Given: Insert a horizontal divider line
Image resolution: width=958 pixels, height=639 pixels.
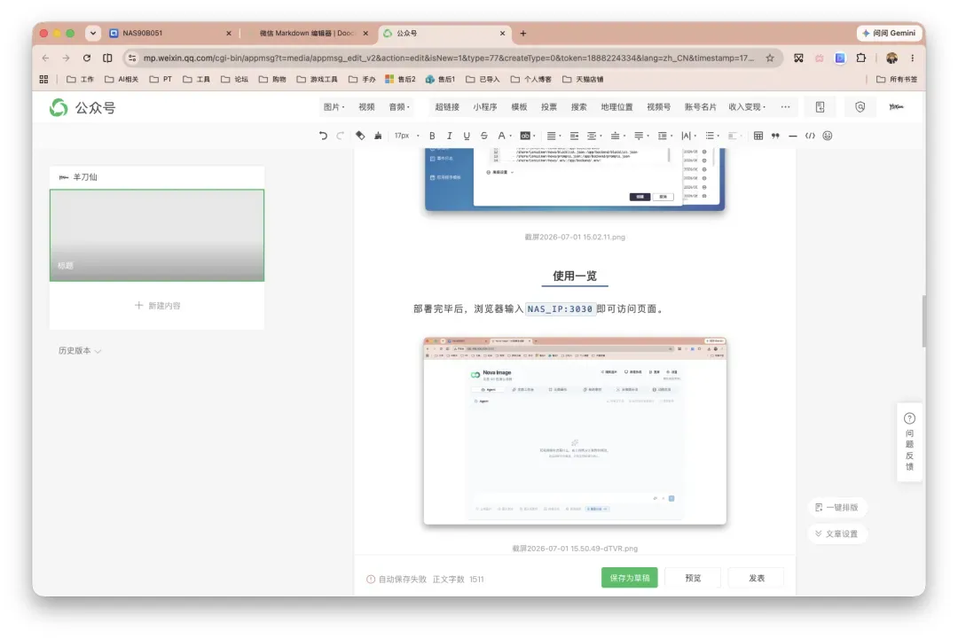Looking at the screenshot, I should [793, 136].
